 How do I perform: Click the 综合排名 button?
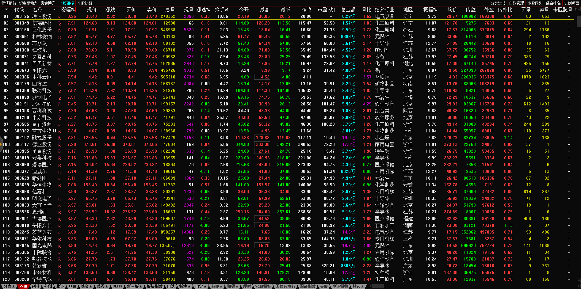[x=553, y=3]
